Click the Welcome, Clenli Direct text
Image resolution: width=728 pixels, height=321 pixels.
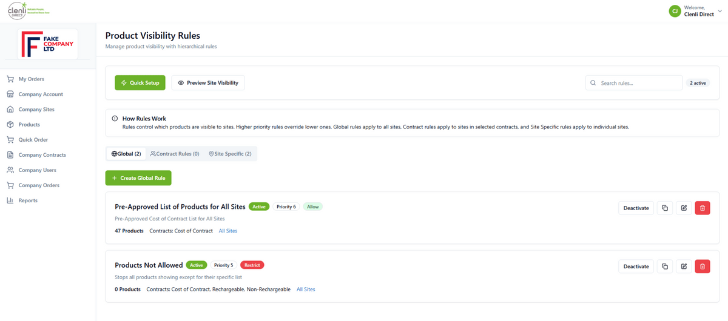tap(699, 11)
